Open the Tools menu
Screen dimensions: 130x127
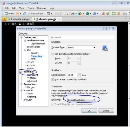(x=30, y=8)
